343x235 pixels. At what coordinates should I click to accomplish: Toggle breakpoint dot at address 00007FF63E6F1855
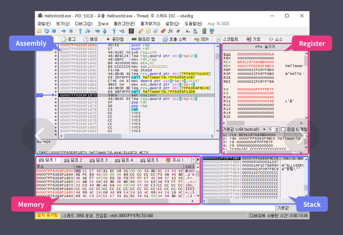[56, 77]
